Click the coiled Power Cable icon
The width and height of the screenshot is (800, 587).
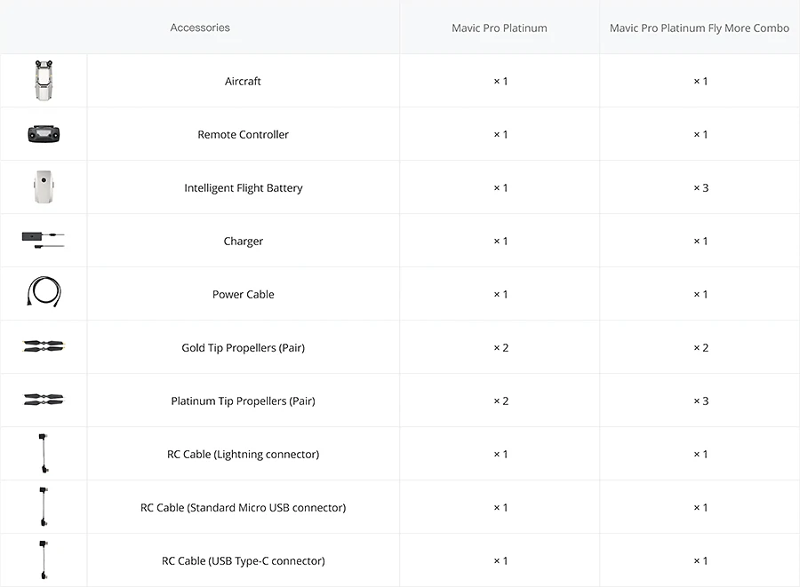[44, 294]
